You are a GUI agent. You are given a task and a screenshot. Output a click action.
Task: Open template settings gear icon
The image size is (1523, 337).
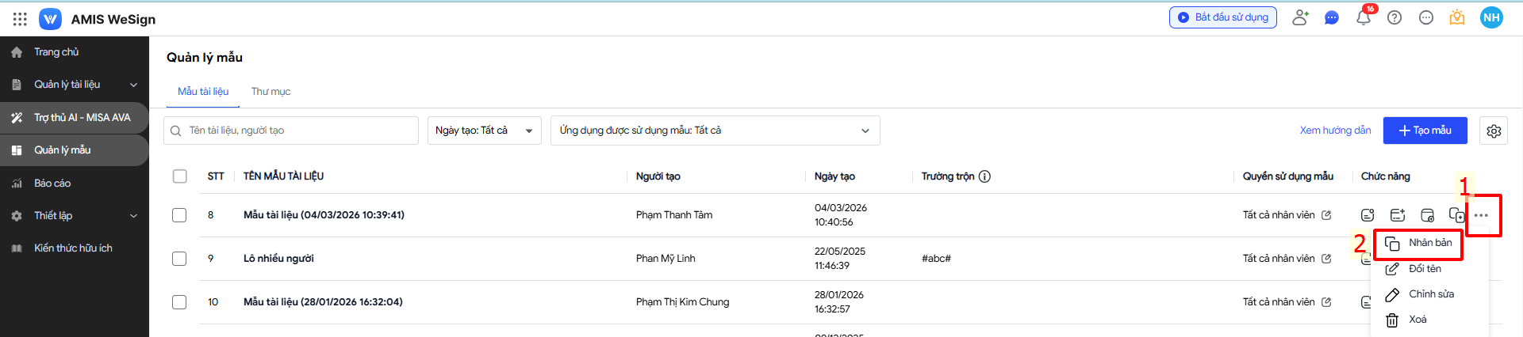[x=1494, y=131]
